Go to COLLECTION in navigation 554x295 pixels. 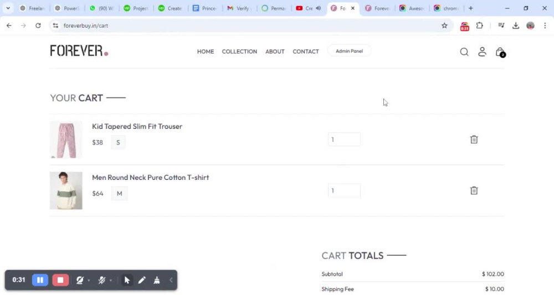pos(239,51)
